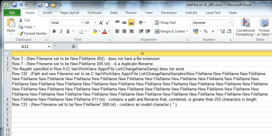
Task: Open the font color dropdown arrow
Action: pyautogui.click(x=109, y=31)
